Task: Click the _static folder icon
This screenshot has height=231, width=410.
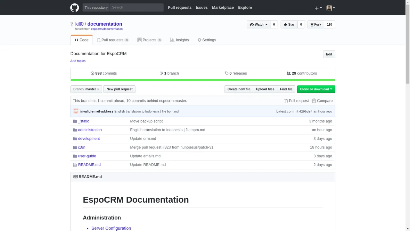Action: tap(75, 121)
